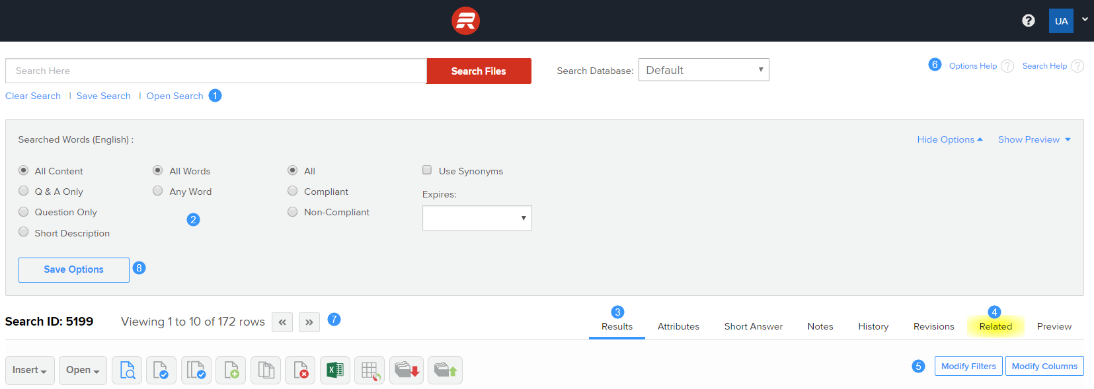
Task: Enable the Use Synonyms checkbox
Action: [x=427, y=170]
